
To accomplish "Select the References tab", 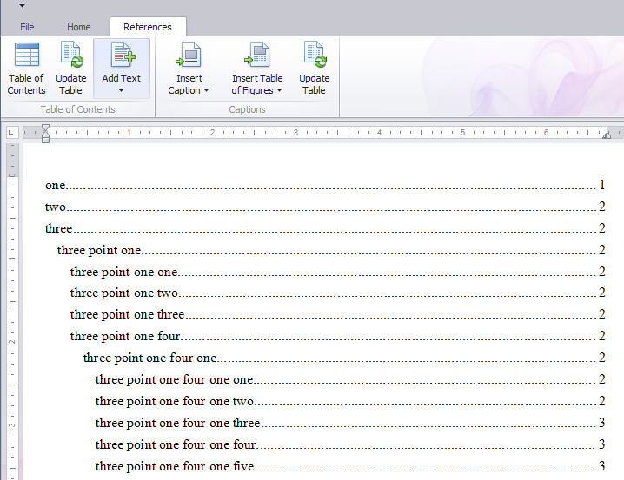I will pos(148,27).
